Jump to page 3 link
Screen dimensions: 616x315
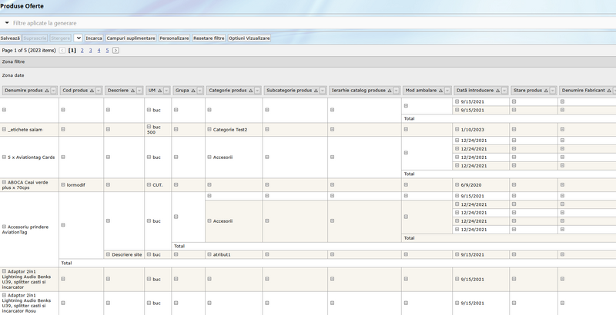point(90,51)
